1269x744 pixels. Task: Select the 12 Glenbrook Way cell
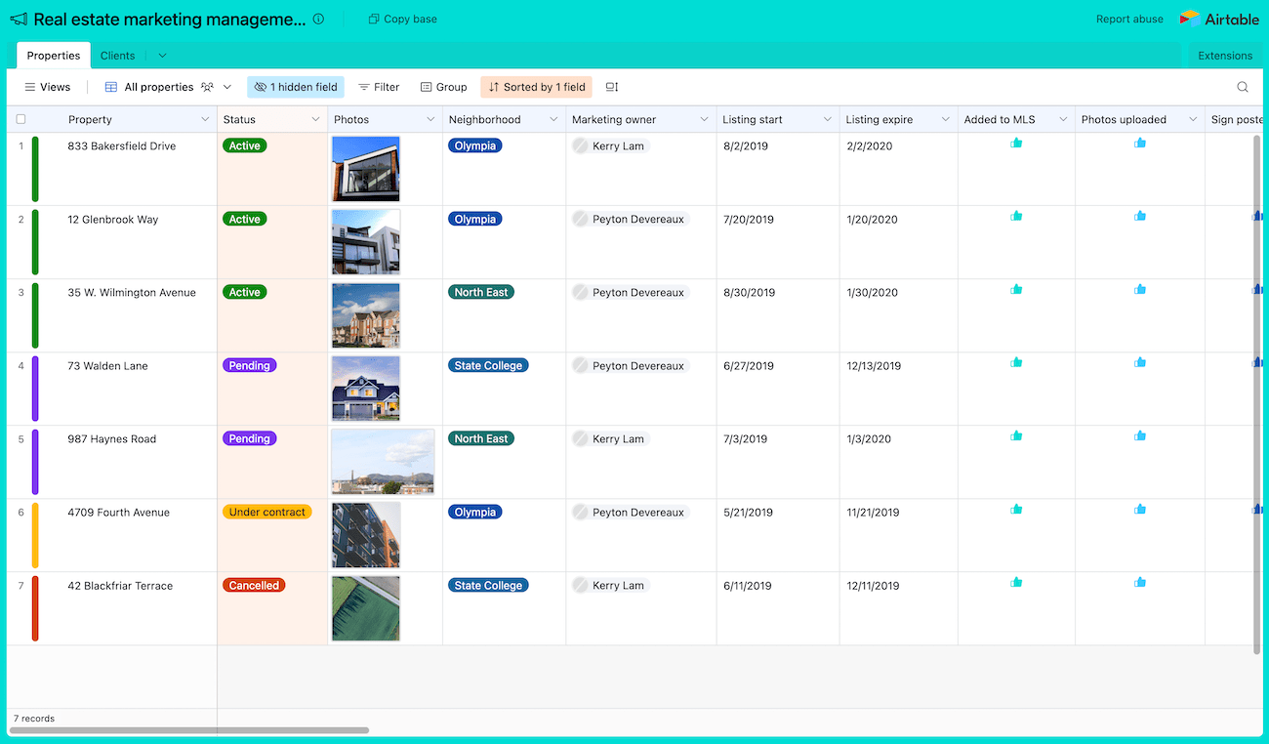click(x=136, y=242)
